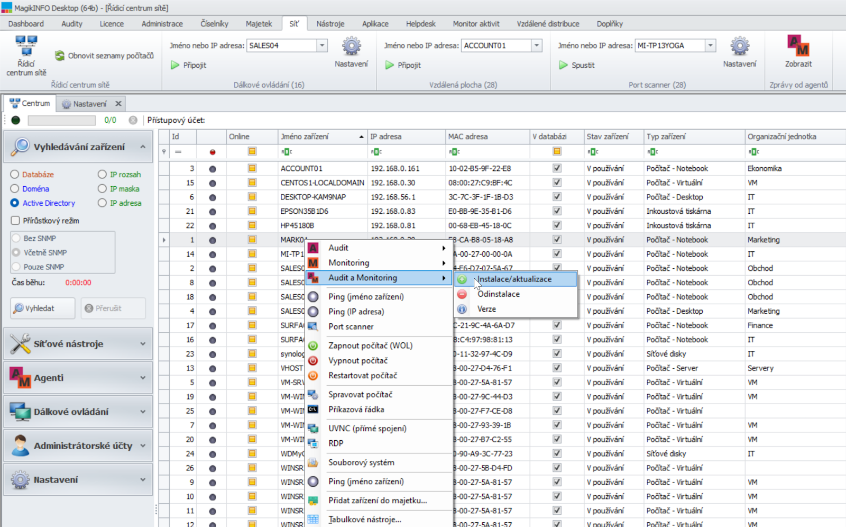The image size is (846, 527).
Task: Choose Audit submenu icon in context menu
Action: (x=314, y=248)
